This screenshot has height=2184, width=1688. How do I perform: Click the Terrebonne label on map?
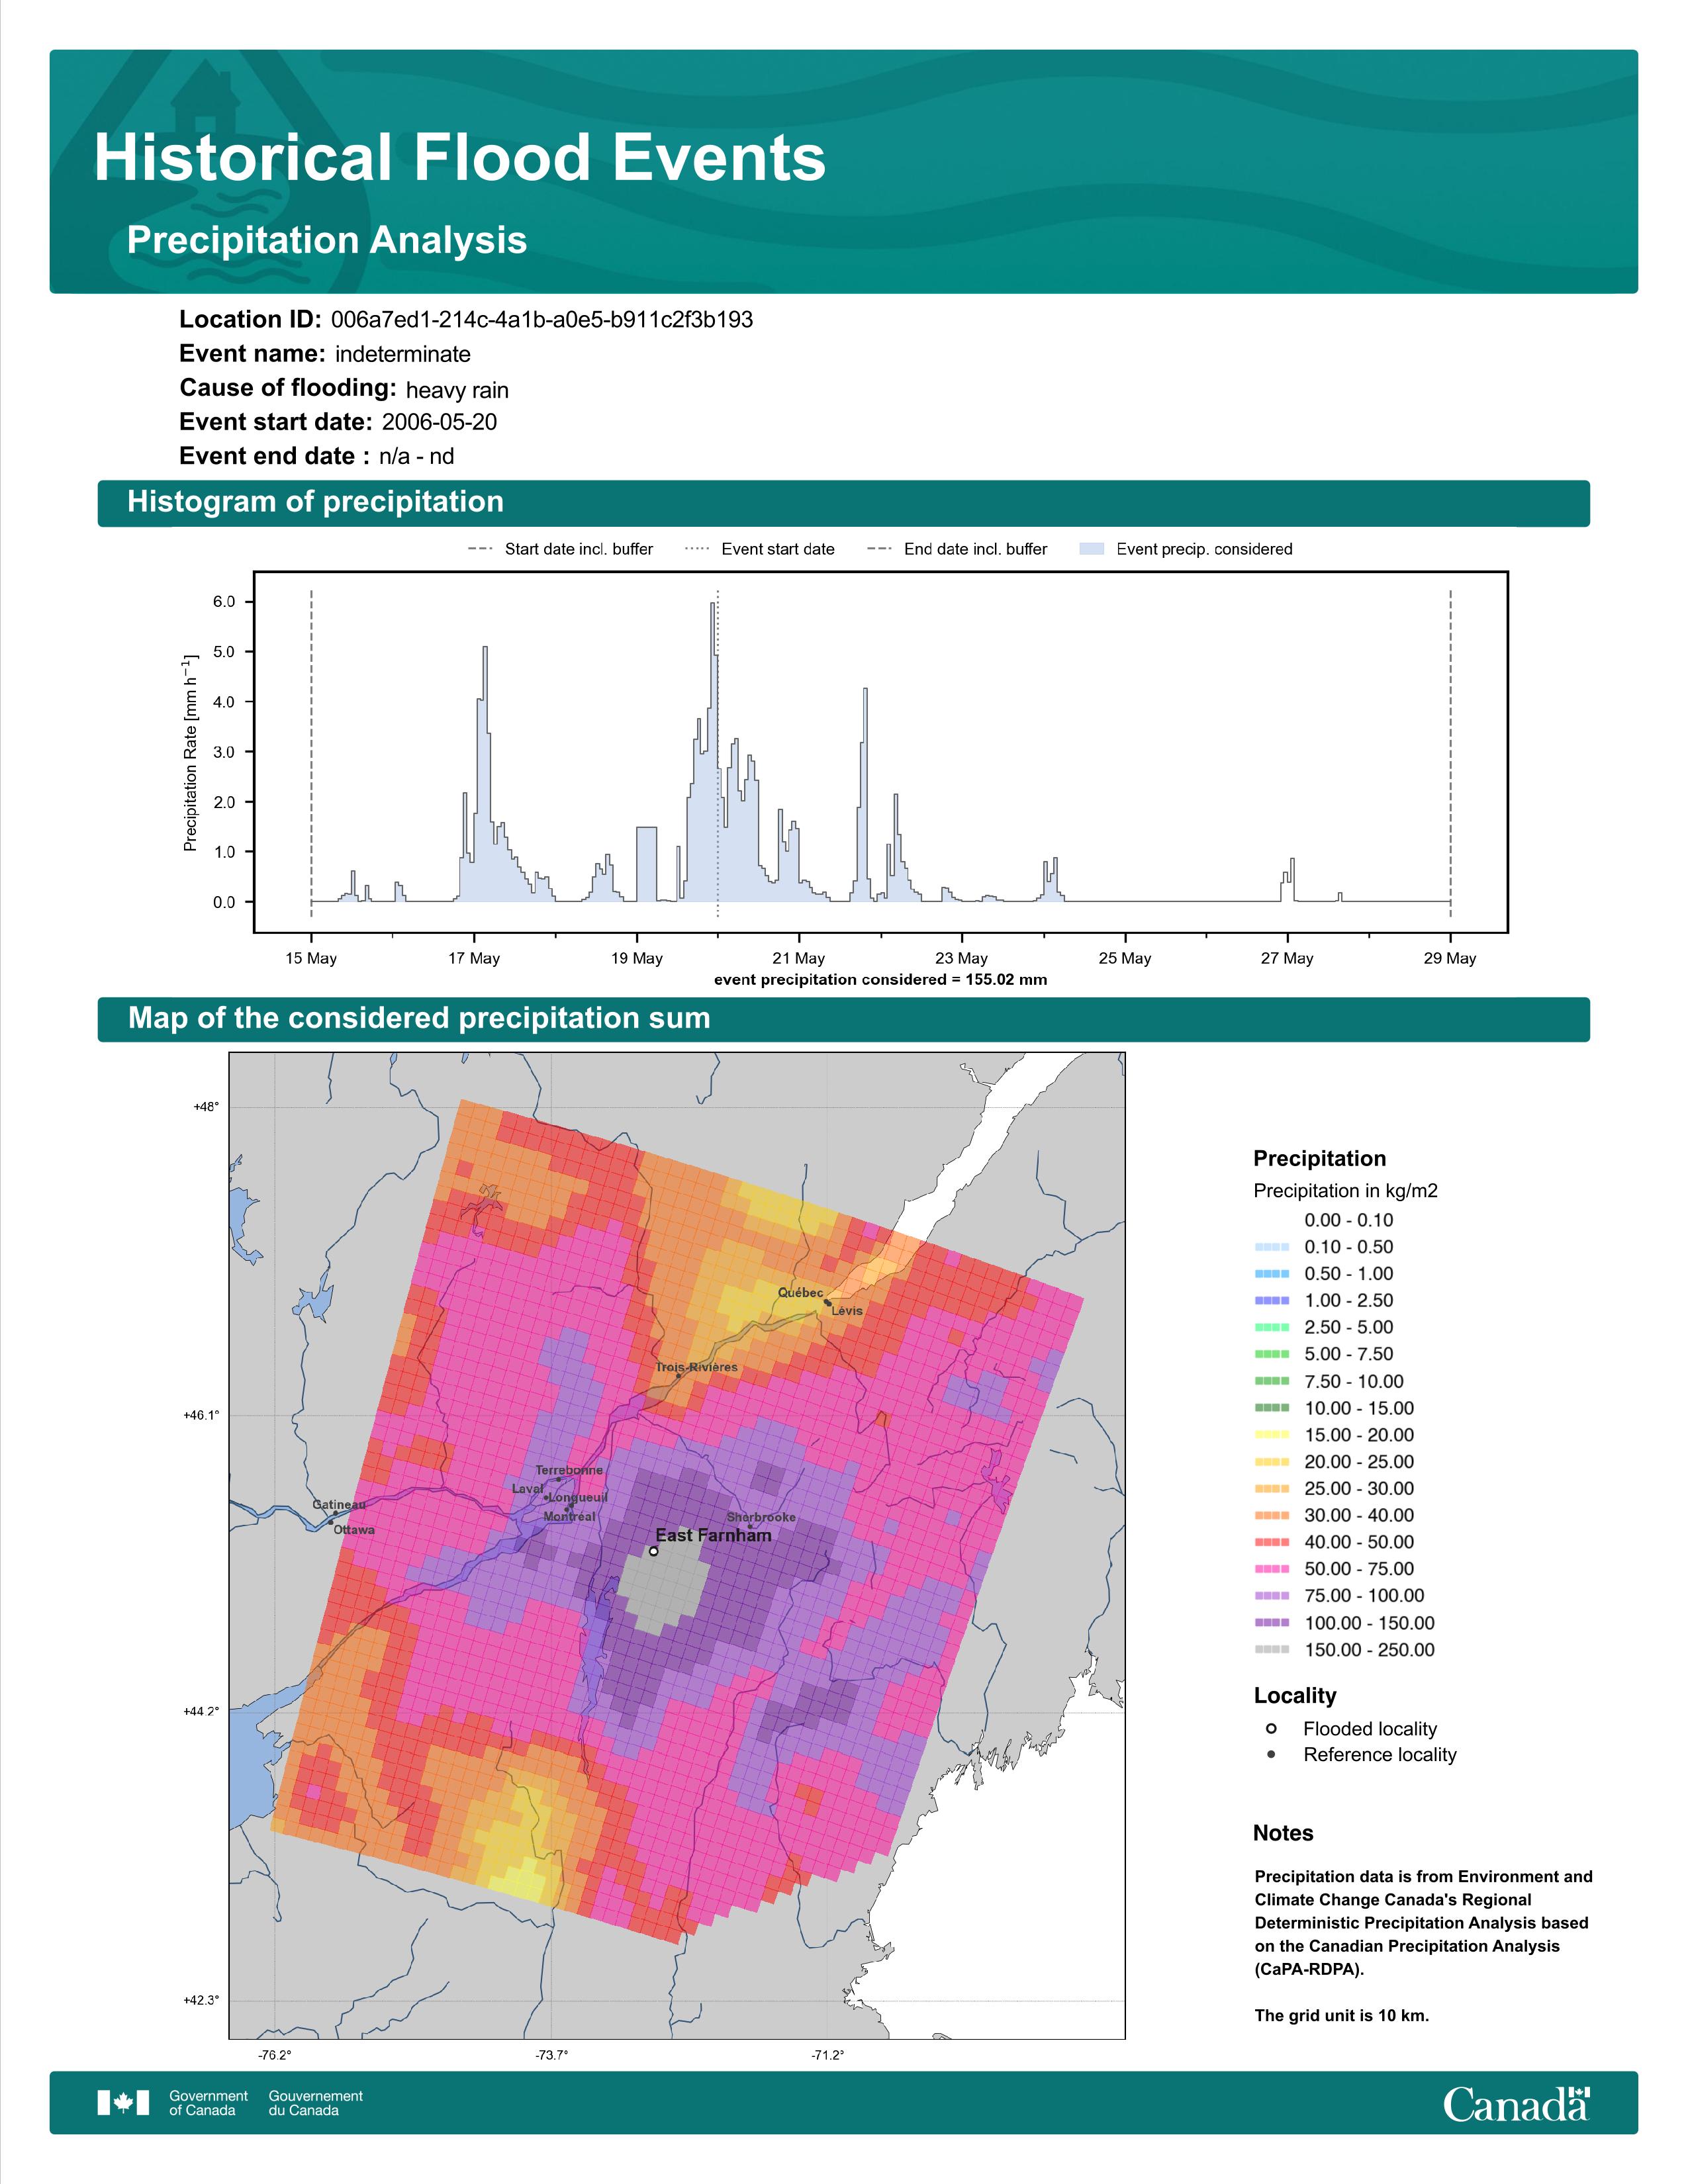[x=569, y=1470]
